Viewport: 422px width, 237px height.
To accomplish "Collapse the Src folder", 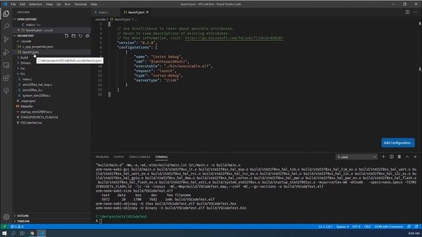I will pyautogui.click(x=22, y=74).
